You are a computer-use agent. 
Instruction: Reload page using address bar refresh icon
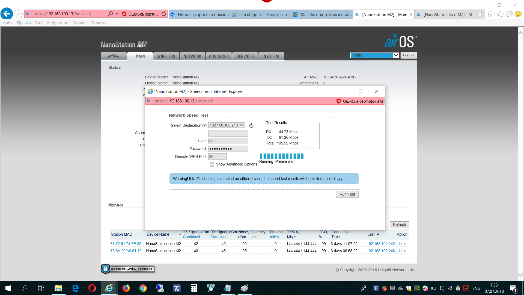(x=164, y=14)
